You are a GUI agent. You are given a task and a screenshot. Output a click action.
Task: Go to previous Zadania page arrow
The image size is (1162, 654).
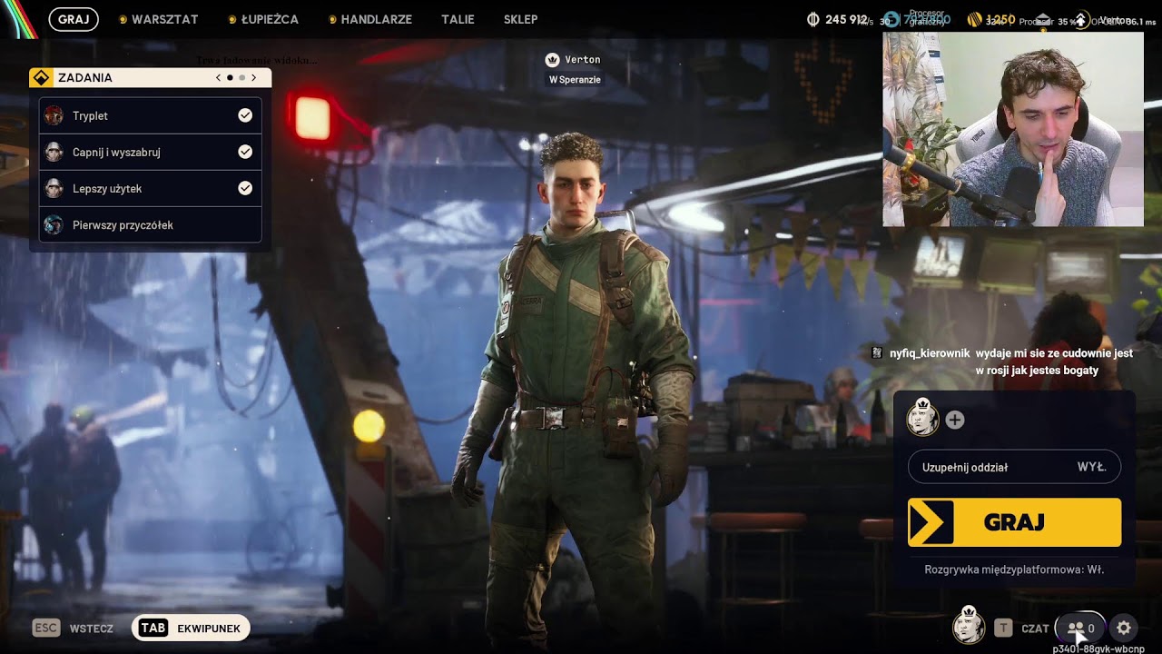[x=218, y=78]
